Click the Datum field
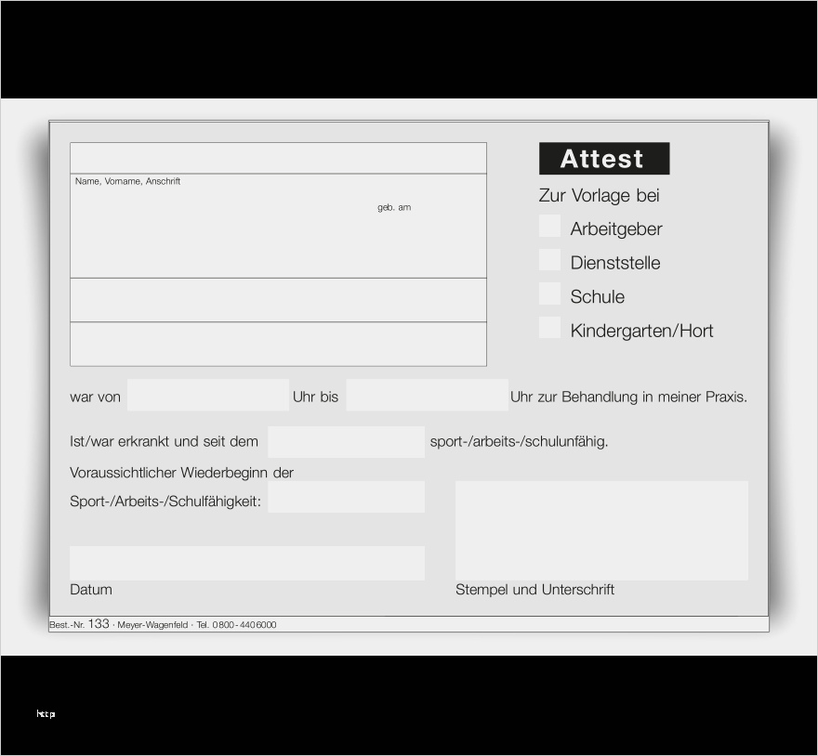The width and height of the screenshot is (818, 756). point(247,564)
